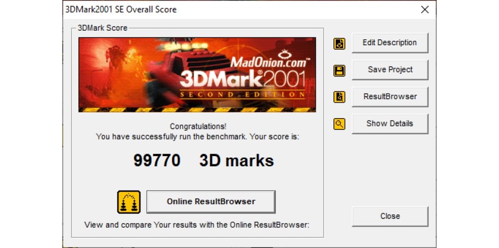Viewport: 499px width, 248px height.
Task: Click the window X close button
Action: click(x=425, y=10)
